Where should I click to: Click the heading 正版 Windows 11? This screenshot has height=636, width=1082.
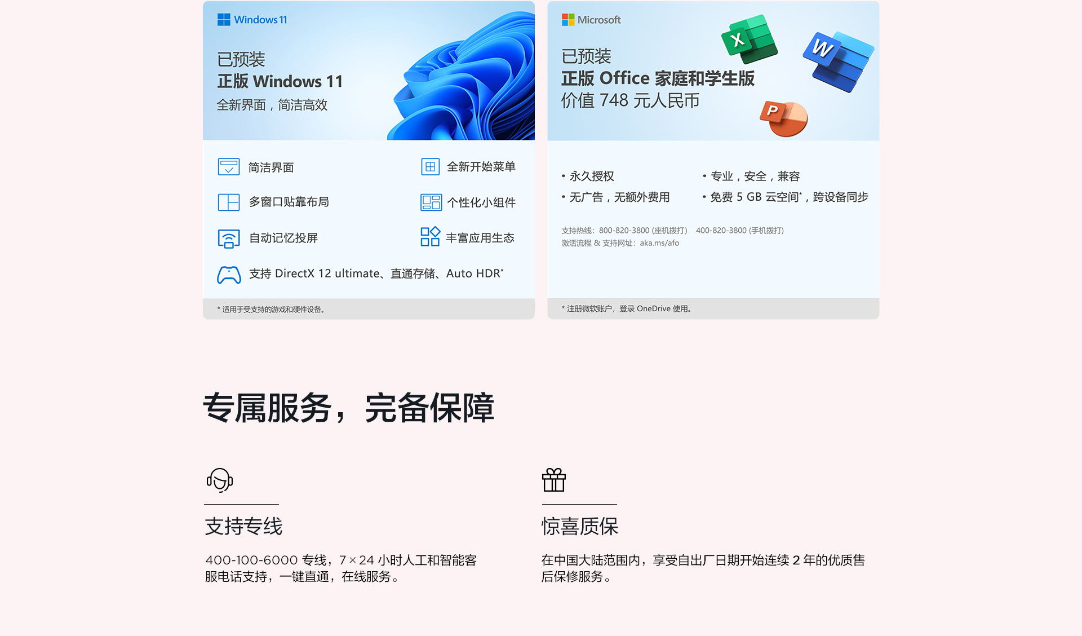click(x=280, y=81)
